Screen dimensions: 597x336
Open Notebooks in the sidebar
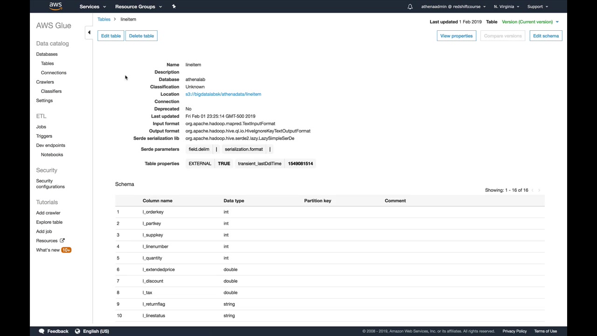point(52,155)
